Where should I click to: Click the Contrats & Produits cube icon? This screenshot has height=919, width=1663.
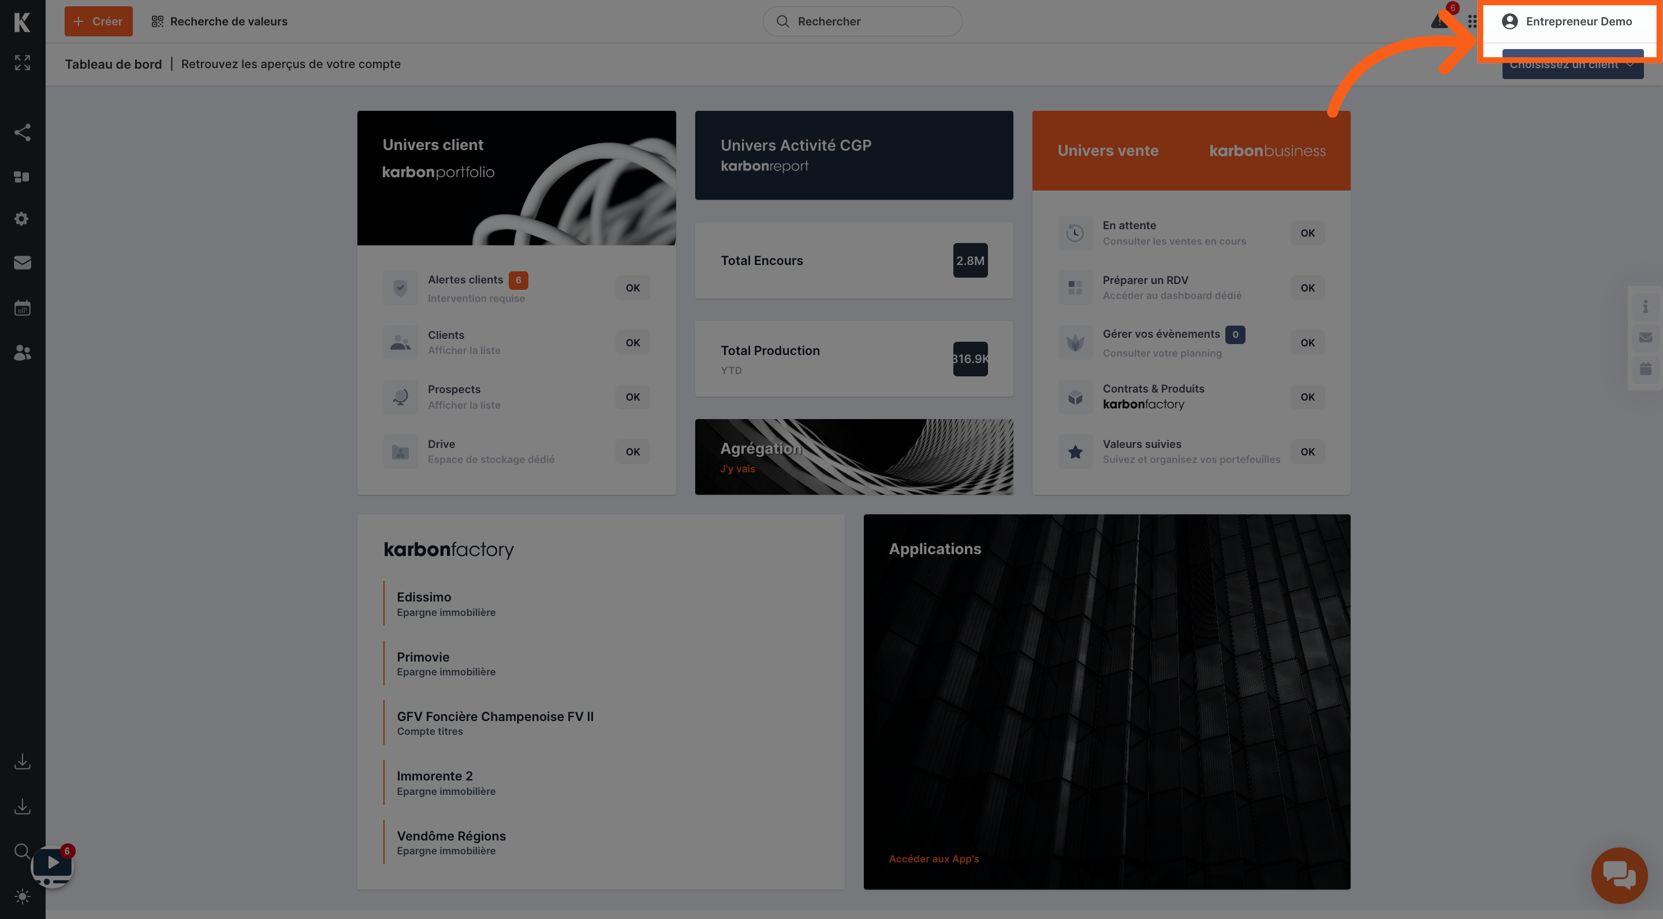1075,397
